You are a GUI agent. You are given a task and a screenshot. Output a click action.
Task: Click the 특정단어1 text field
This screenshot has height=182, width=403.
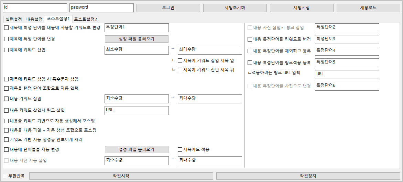(137, 28)
